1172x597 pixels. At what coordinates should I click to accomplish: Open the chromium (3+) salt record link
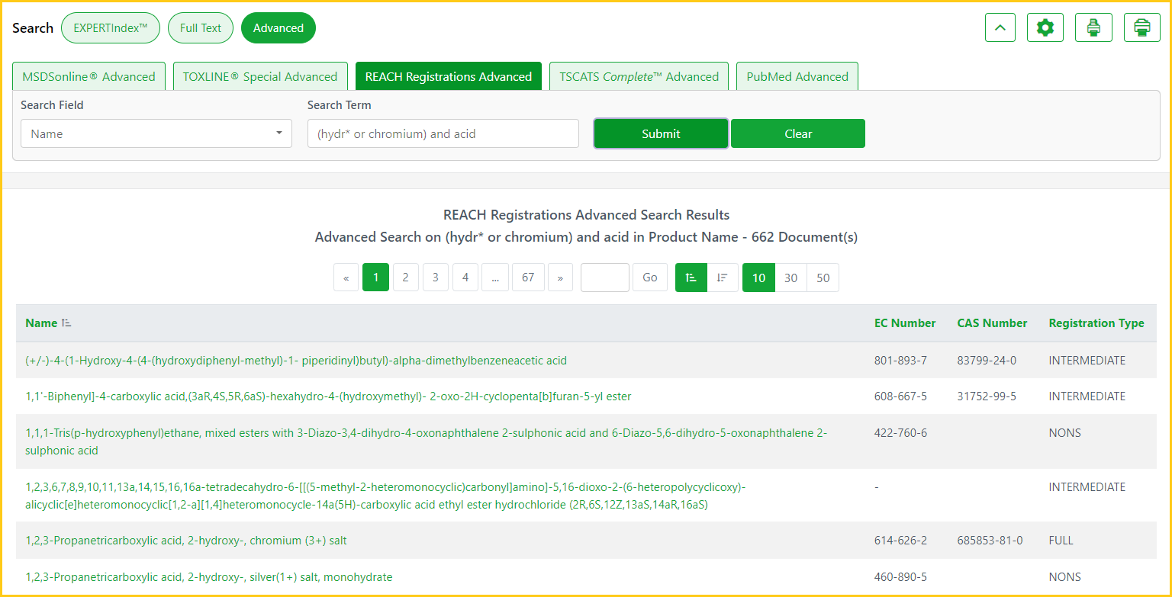(186, 541)
